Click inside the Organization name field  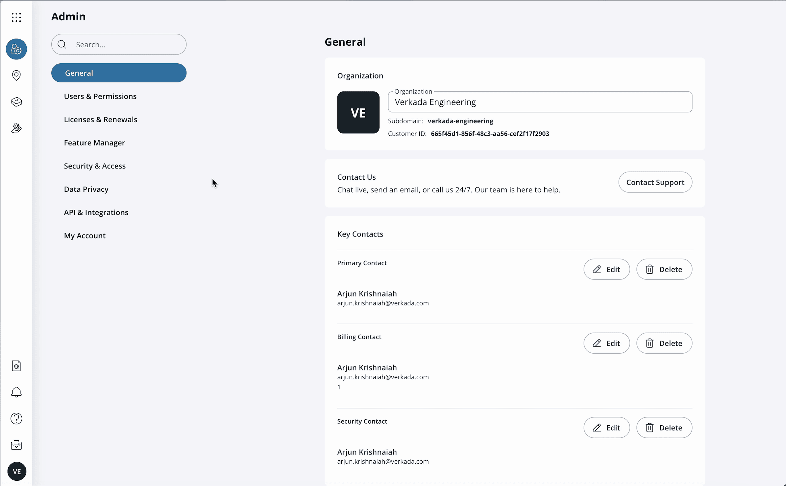[x=540, y=102]
